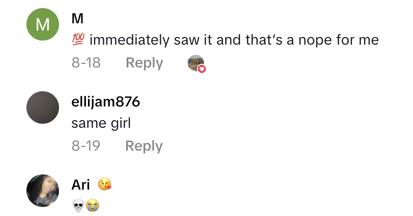413x216 pixels.
Task: Visit the ellijam876 username link
Action: [x=106, y=102]
